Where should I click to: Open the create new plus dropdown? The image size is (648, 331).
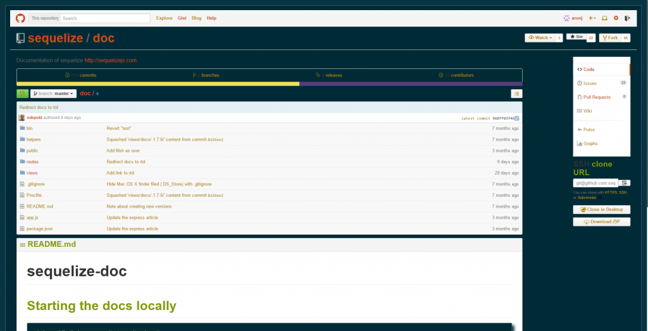pyautogui.click(x=592, y=18)
